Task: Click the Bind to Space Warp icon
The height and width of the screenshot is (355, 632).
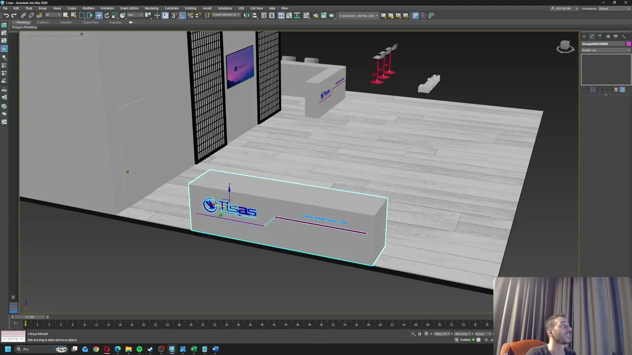Action: point(39,15)
